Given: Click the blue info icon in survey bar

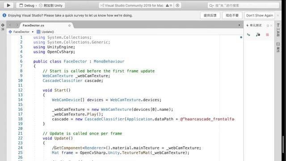Looking at the screenshot, I should (x=4, y=15).
